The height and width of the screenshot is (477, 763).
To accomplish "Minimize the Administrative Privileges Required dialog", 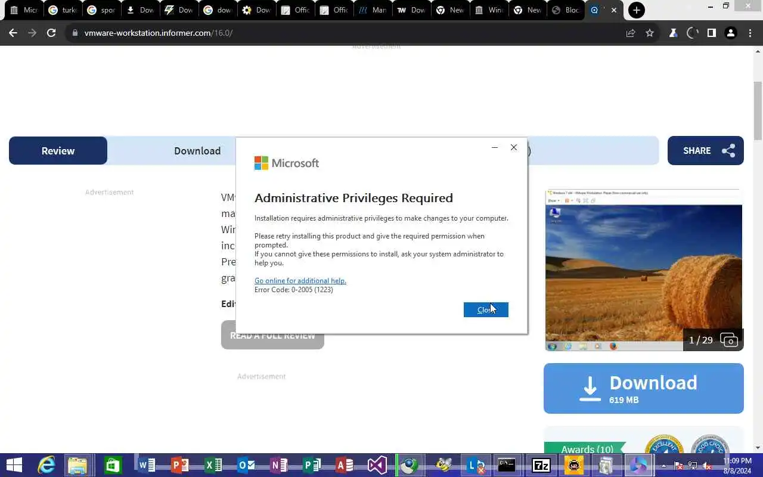I will [494, 147].
